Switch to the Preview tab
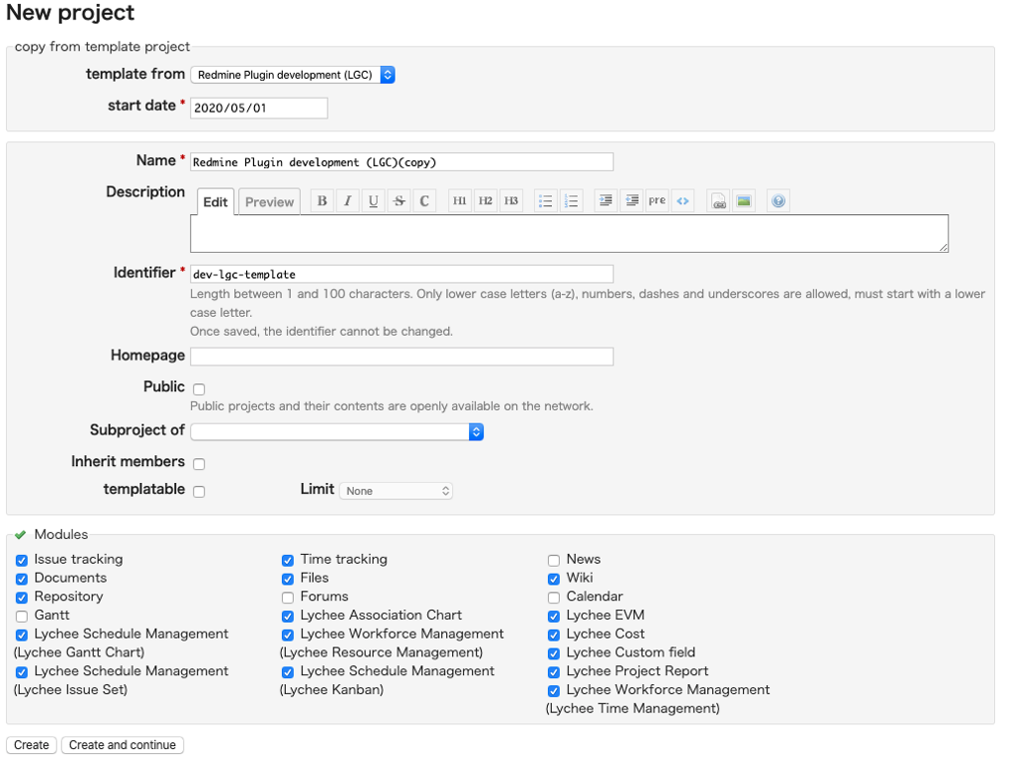1020x757 pixels. (269, 202)
